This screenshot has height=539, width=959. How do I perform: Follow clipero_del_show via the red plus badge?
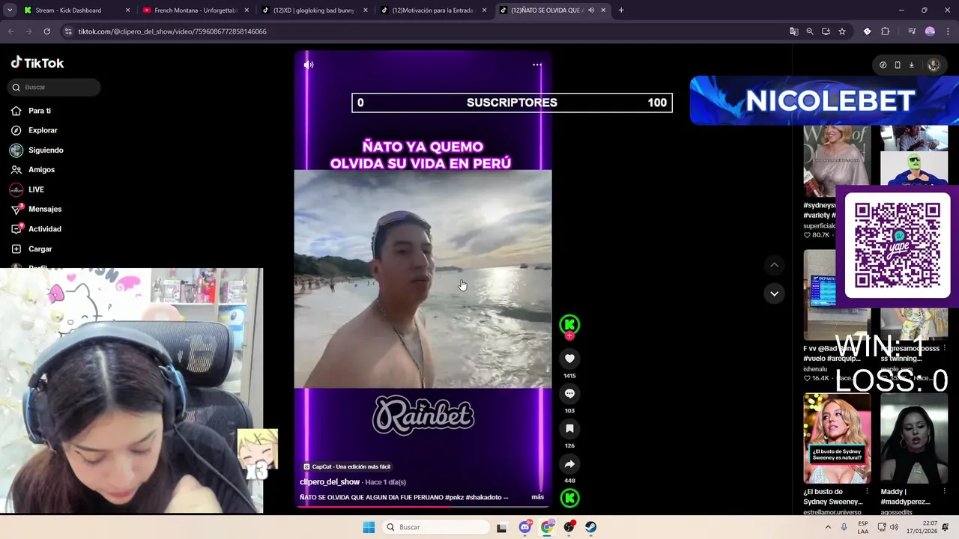569,336
